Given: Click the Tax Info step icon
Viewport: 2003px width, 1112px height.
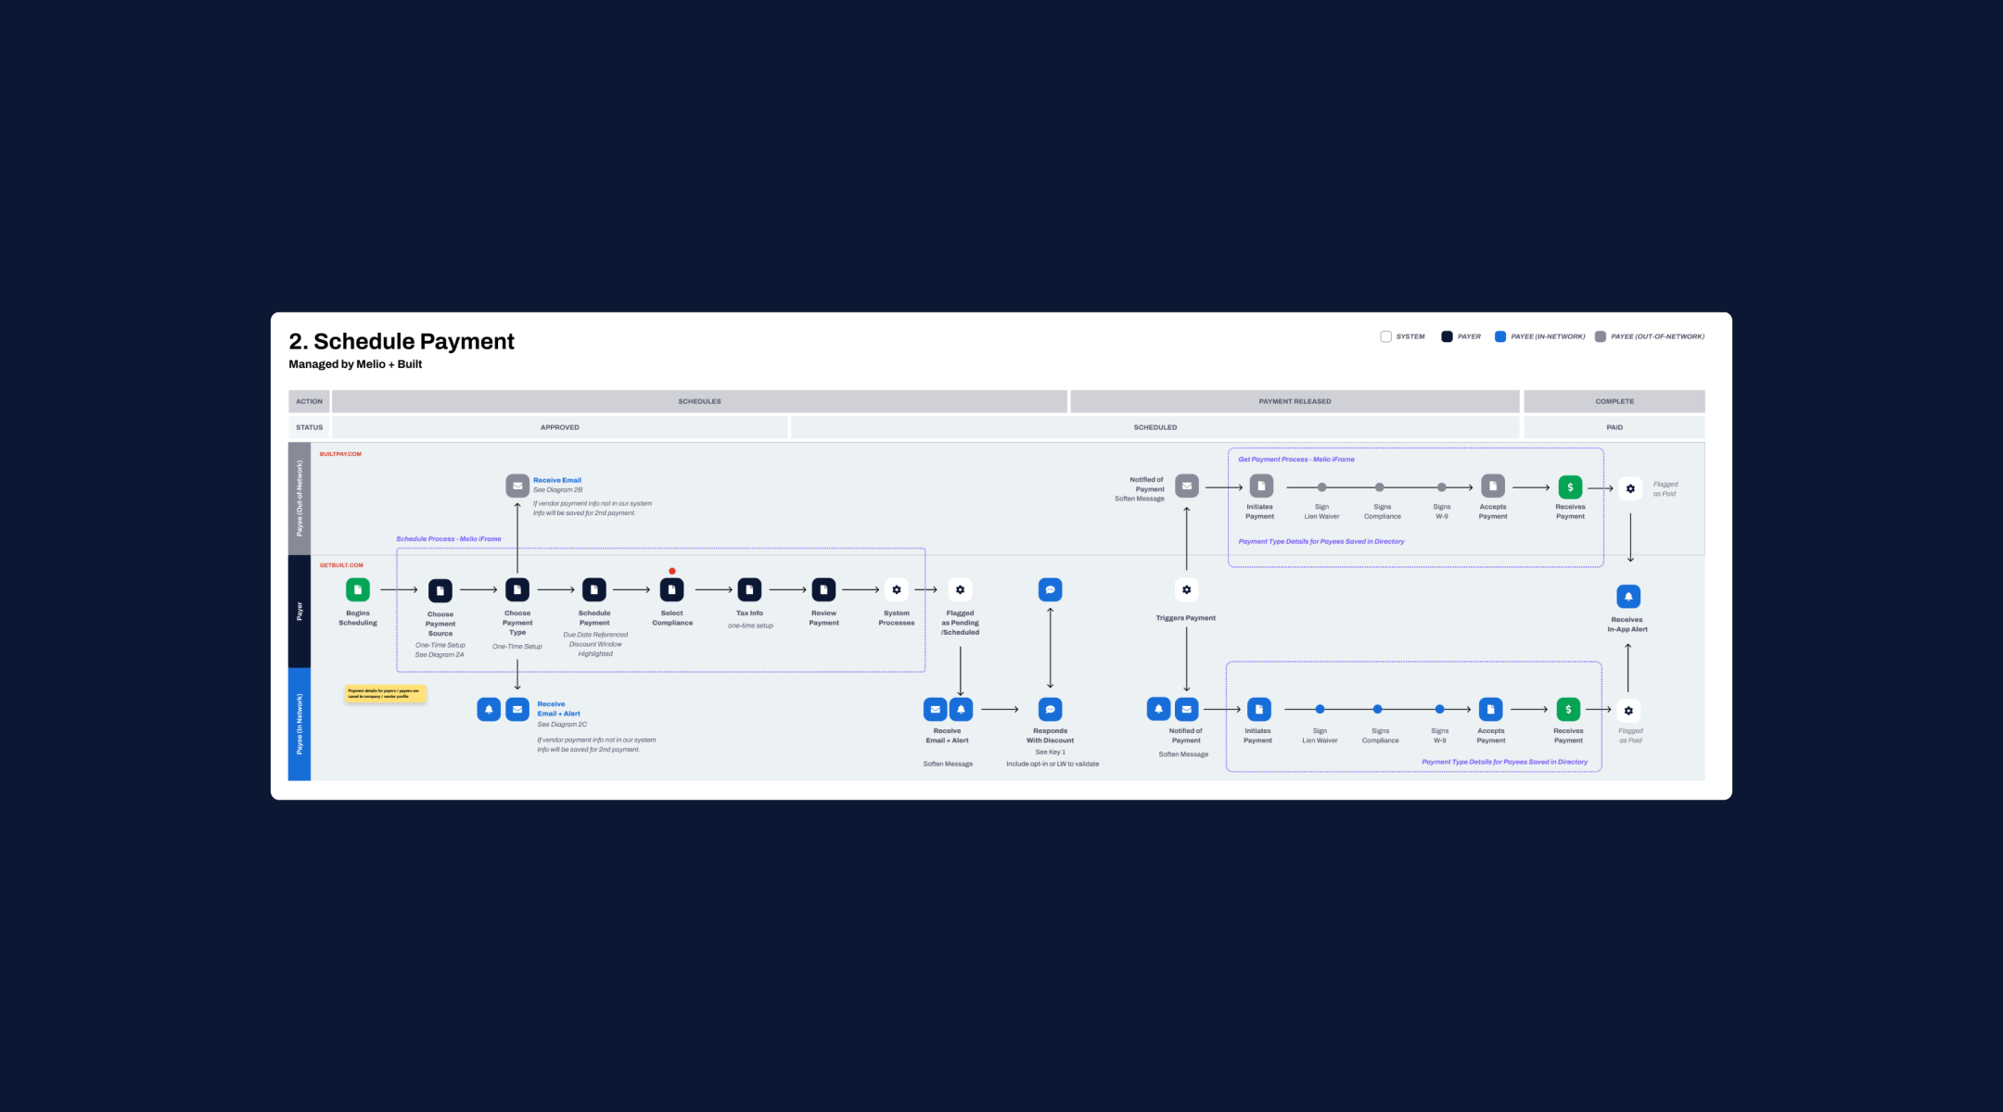Looking at the screenshot, I should [749, 589].
